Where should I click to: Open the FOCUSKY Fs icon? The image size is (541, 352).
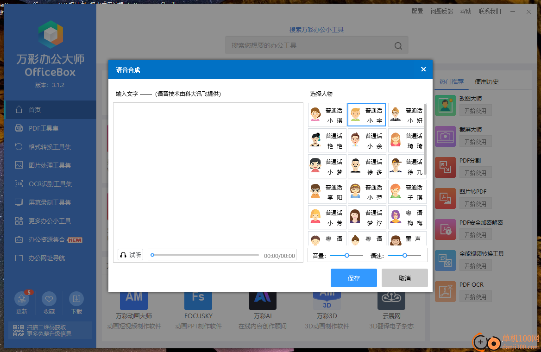pyautogui.click(x=198, y=300)
